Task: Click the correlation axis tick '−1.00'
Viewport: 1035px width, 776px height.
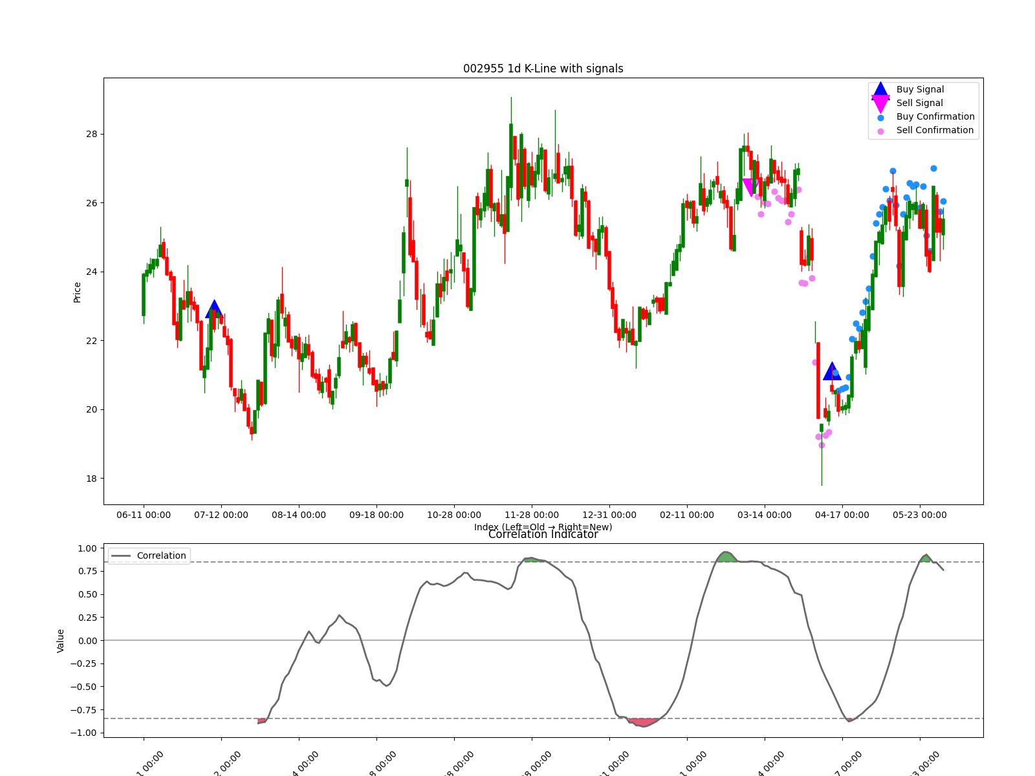Action: (x=83, y=733)
